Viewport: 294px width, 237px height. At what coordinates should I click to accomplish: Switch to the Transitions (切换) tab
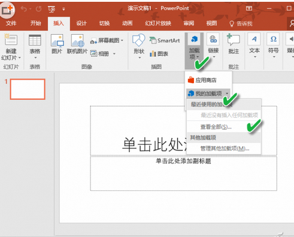pos(105,23)
